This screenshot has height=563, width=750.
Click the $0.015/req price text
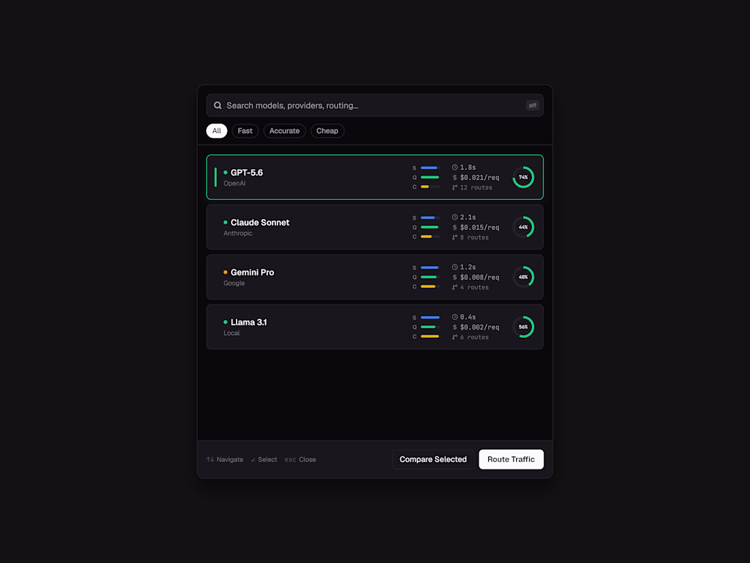point(479,227)
